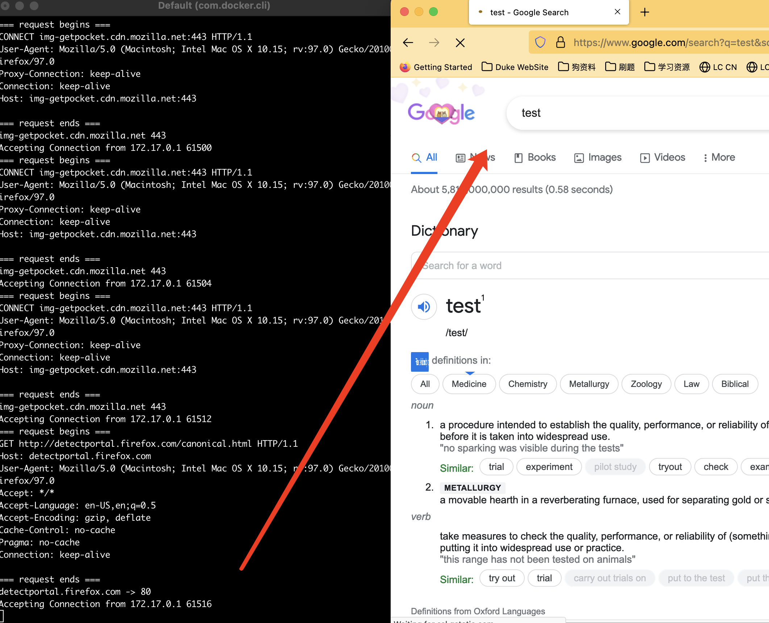Select the Zoology definition filter
The image size is (769, 623).
[646, 384]
